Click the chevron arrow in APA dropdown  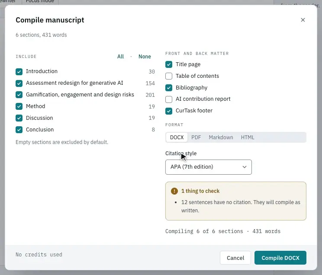[245, 167]
